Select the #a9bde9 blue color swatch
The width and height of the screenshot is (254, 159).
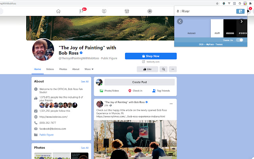(192, 28)
